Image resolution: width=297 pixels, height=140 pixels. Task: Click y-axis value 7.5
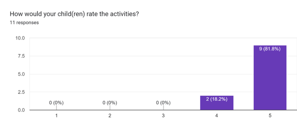[x=21, y=56]
